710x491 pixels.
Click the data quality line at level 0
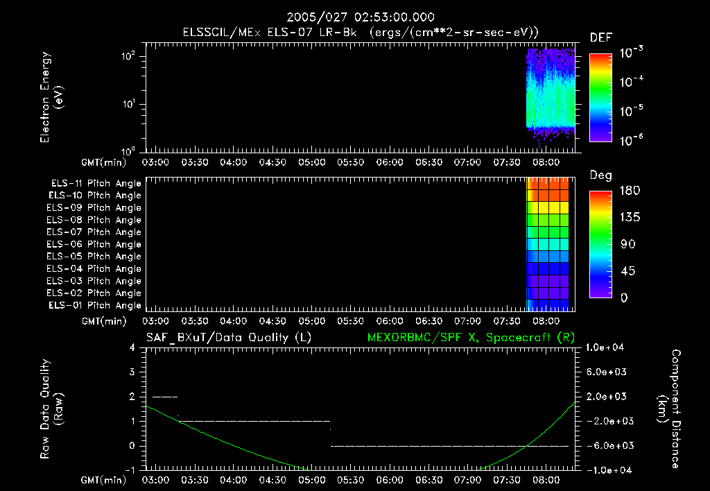click(x=449, y=446)
